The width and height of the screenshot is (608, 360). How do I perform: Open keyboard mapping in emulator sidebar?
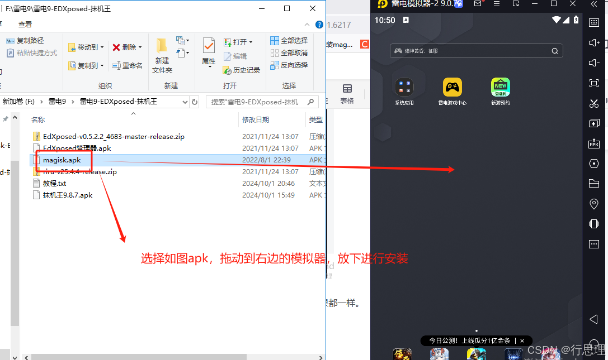click(x=593, y=22)
